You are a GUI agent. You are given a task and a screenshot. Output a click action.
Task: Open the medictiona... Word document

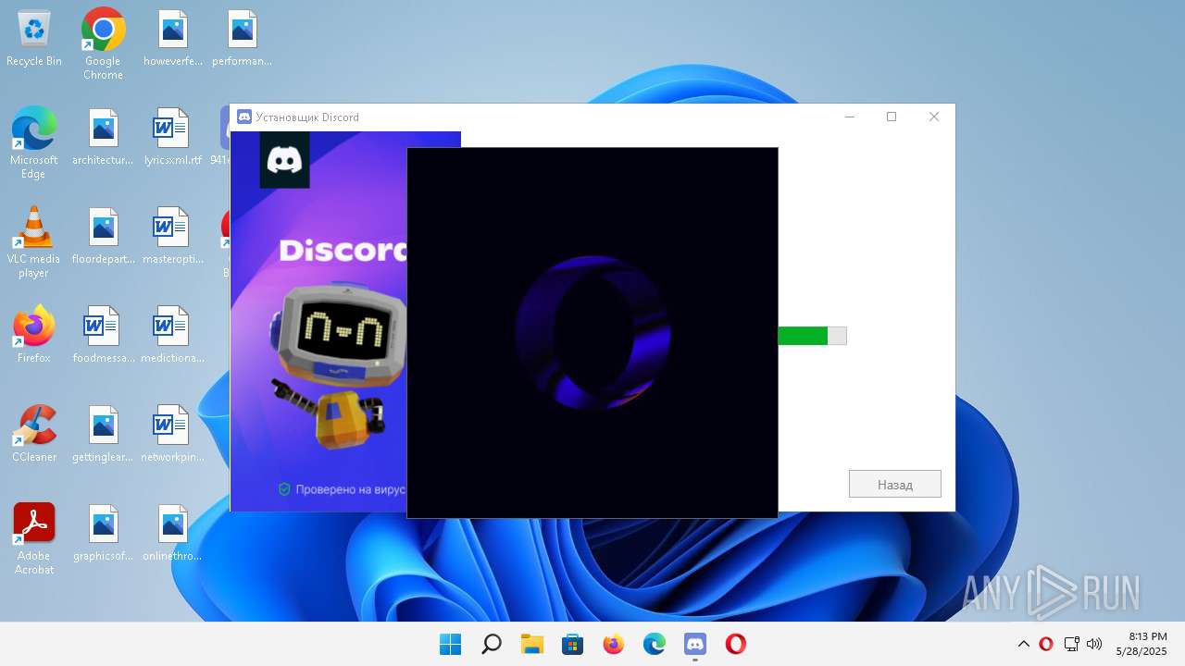coord(173,336)
